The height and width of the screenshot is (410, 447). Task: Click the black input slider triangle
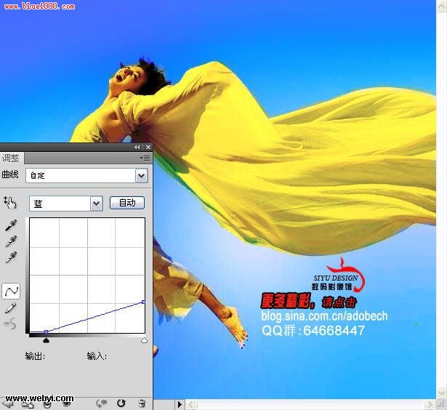(x=46, y=340)
